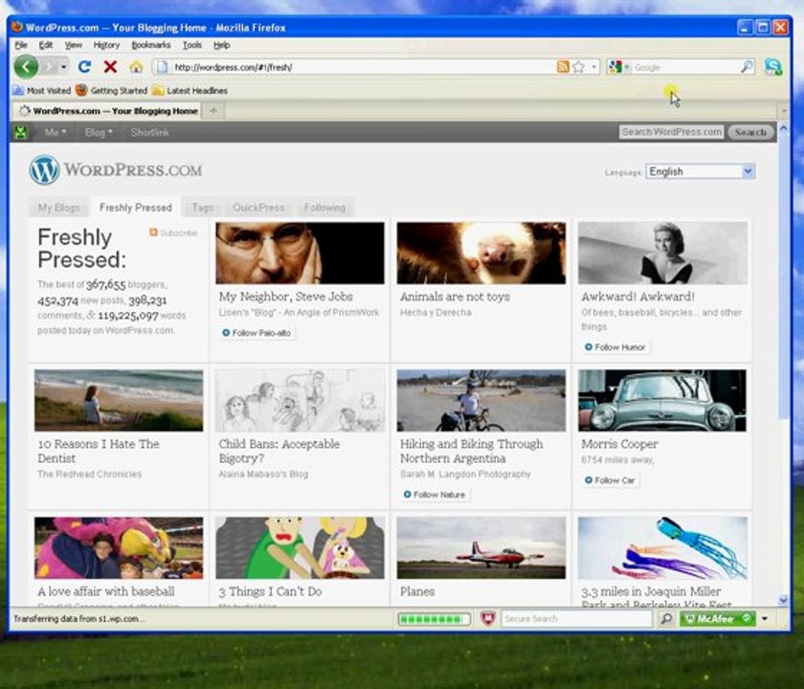Open the Bookmarks menu

click(x=151, y=45)
